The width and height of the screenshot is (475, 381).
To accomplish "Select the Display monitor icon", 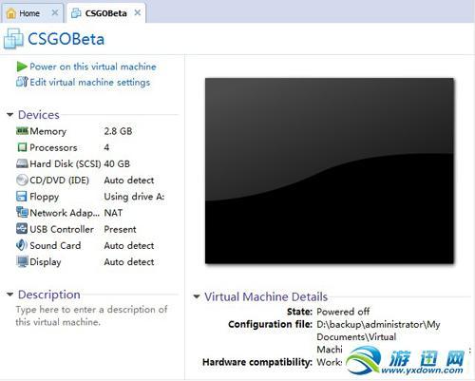I will pyautogui.click(x=22, y=262).
